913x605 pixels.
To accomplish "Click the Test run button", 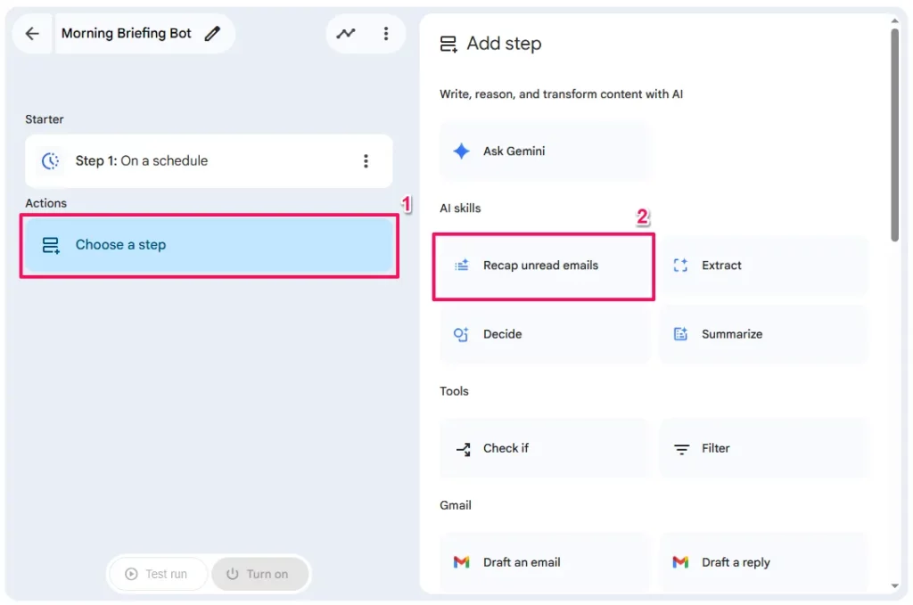I will tap(158, 574).
